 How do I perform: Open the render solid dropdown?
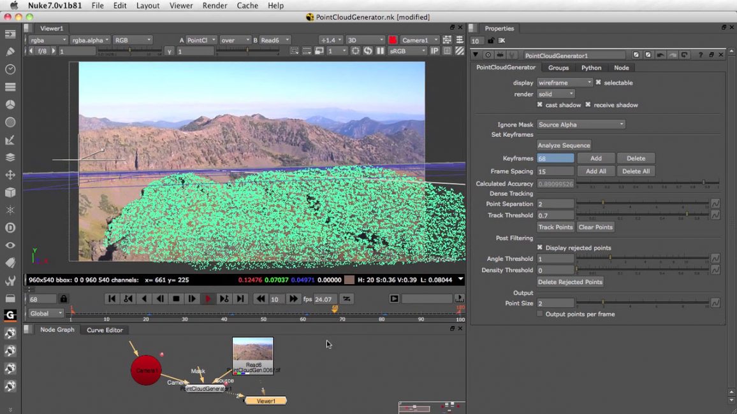[x=555, y=94]
